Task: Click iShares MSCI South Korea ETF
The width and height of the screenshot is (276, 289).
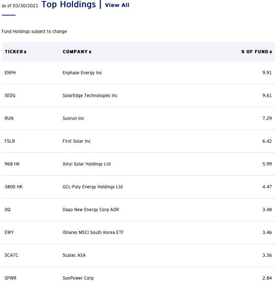Action: 93,233
